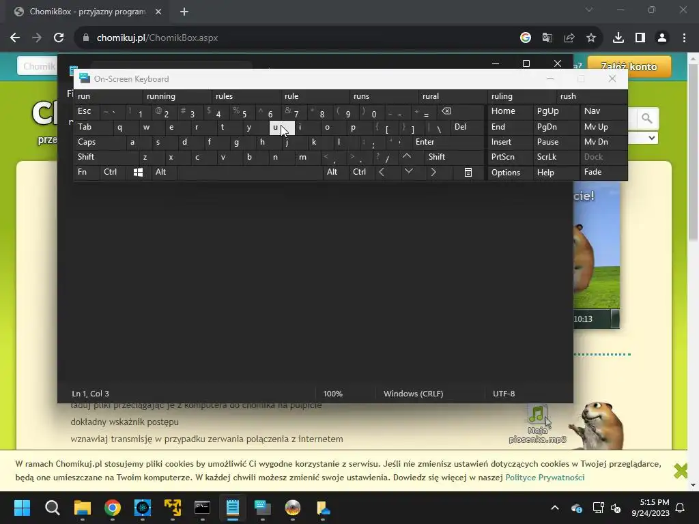Viewport: 699px width, 524px height.
Task: Click the Esc key on On-Screen Keyboard
Action: (87, 111)
